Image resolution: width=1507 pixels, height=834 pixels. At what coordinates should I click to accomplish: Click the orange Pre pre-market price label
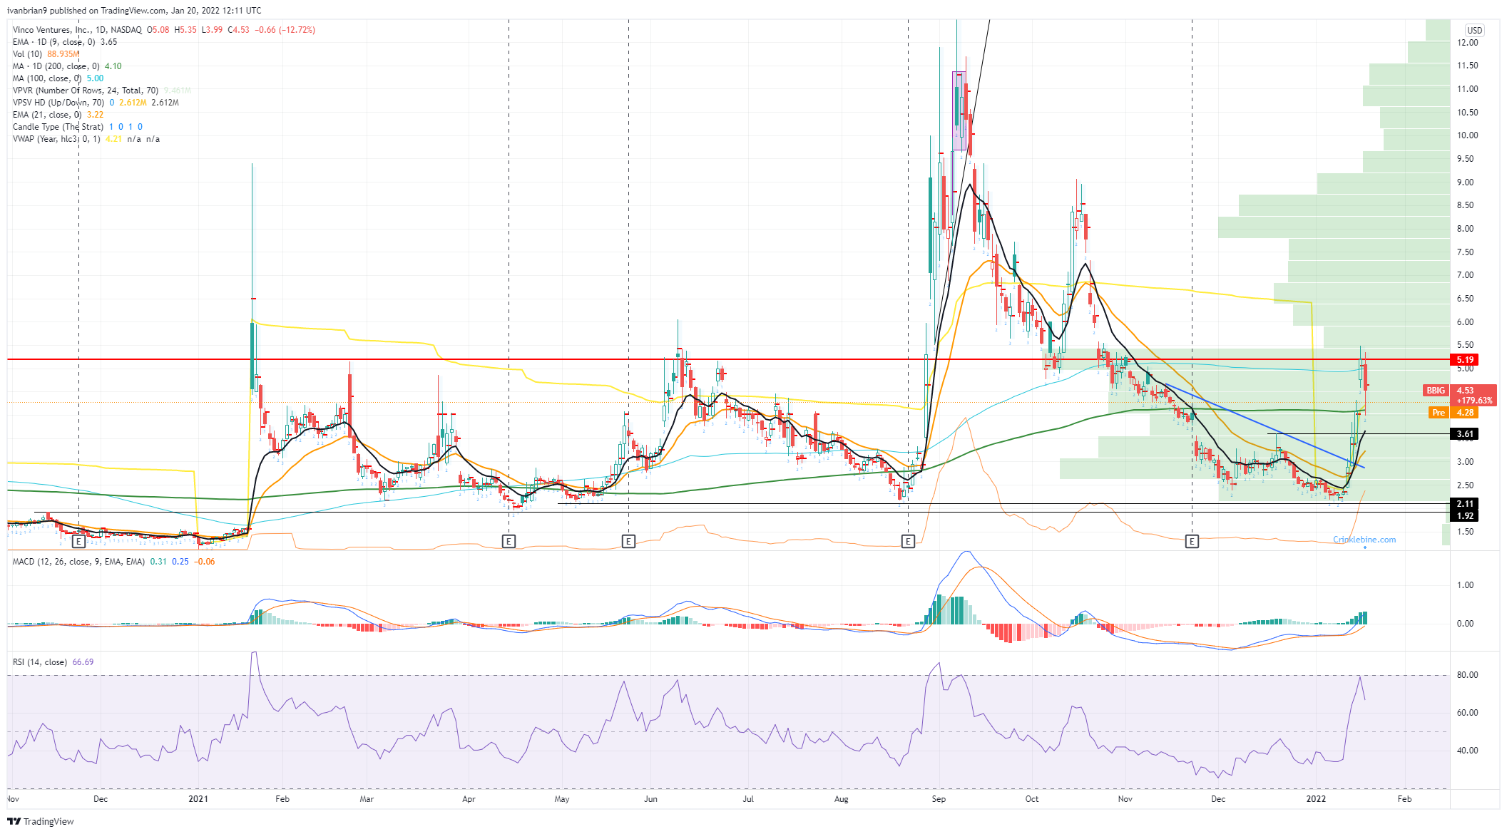click(1439, 413)
